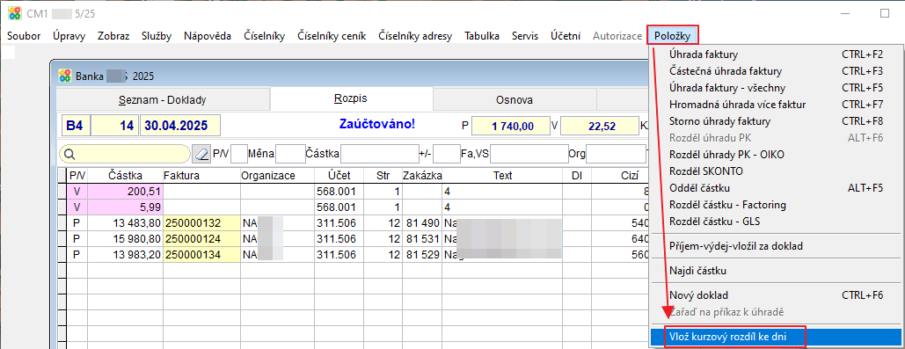Switch to the Rozpis tab
Viewport: 905px width, 349px height.
[351, 98]
